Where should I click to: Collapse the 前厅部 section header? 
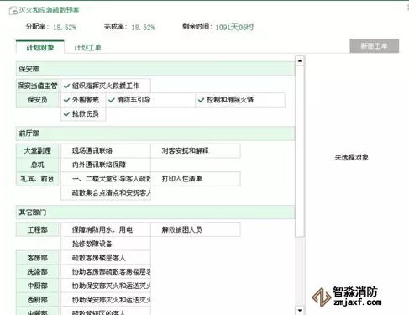pos(155,134)
